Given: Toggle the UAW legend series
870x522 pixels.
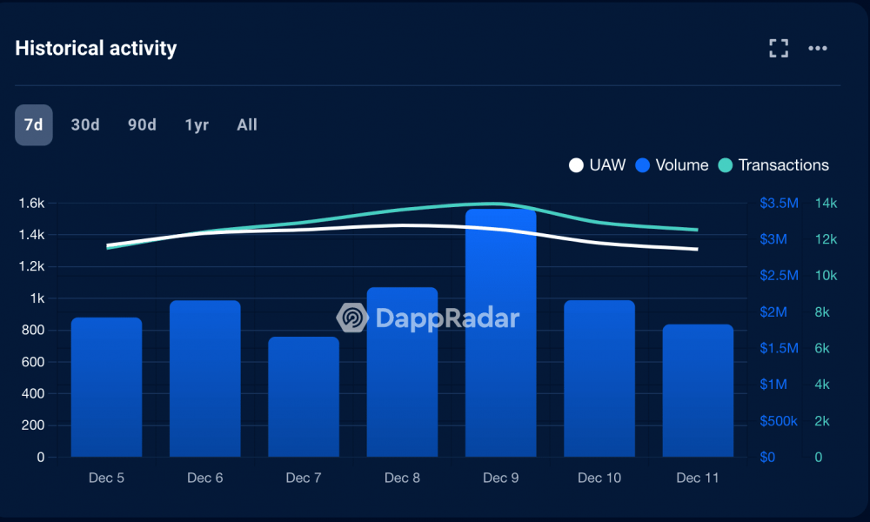Looking at the screenshot, I should pos(597,165).
